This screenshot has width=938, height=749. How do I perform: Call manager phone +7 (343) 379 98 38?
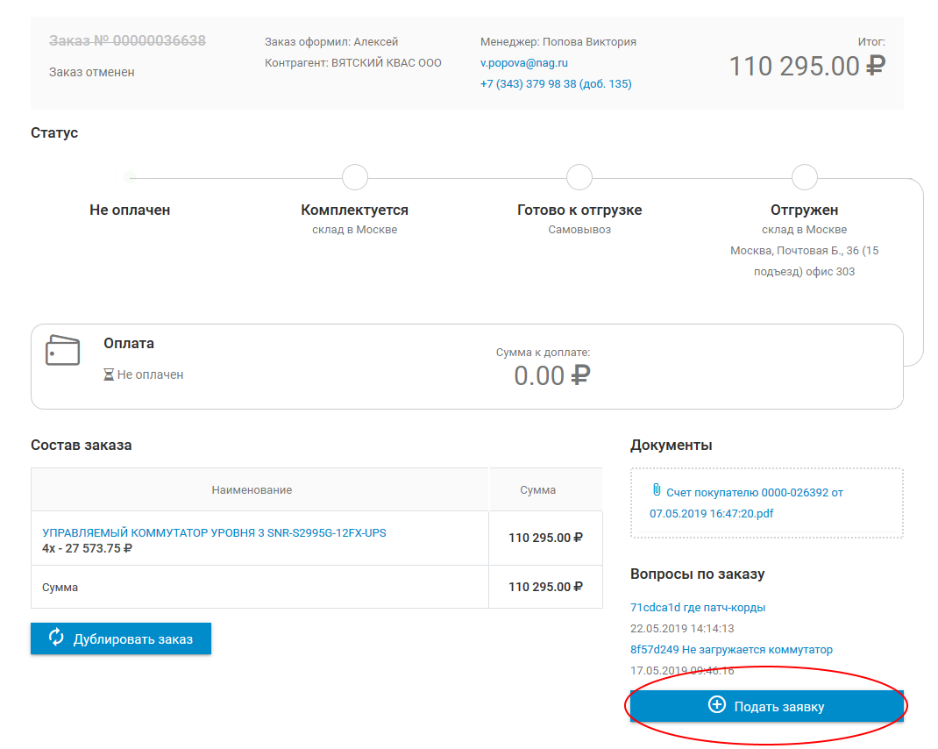point(556,84)
